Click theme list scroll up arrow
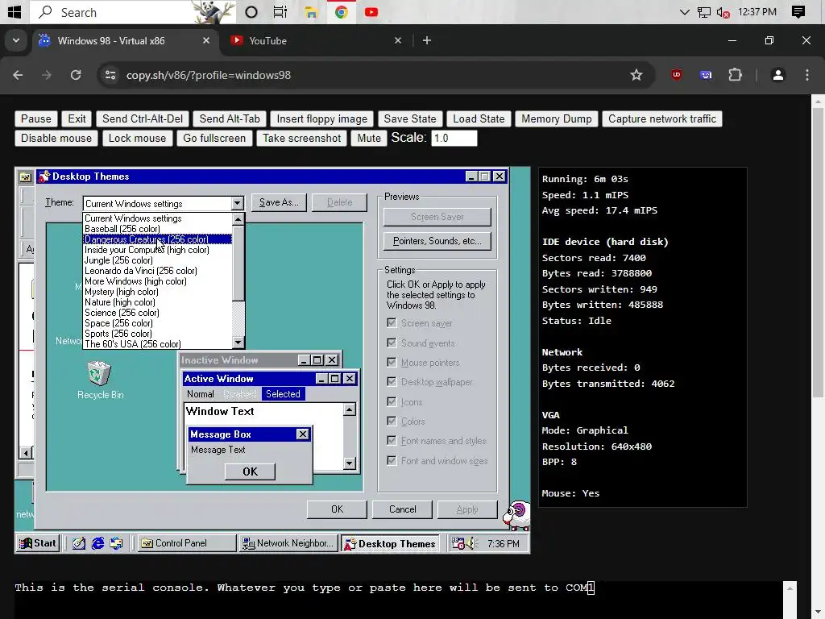This screenshot has height=619, width=825. coord(238,219)
